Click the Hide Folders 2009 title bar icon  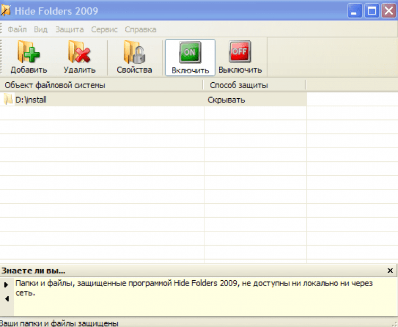coord(5,11)
